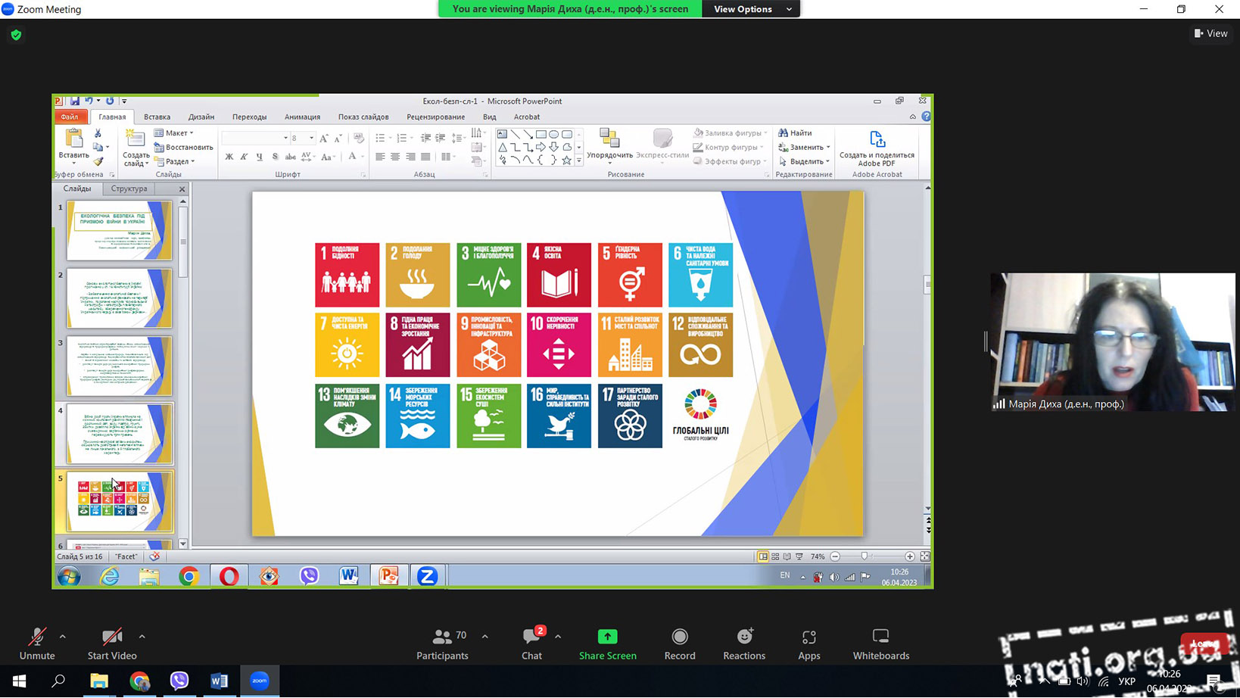Open Zoom View Options dropdown

[x=751, y=9]
